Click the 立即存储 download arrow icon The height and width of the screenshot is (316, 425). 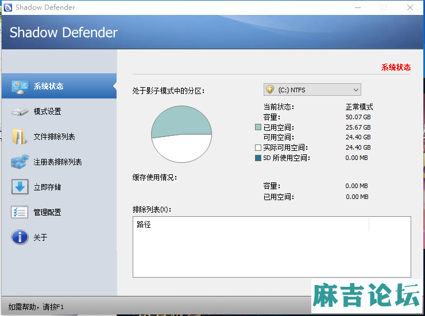(x=20, y=187)
